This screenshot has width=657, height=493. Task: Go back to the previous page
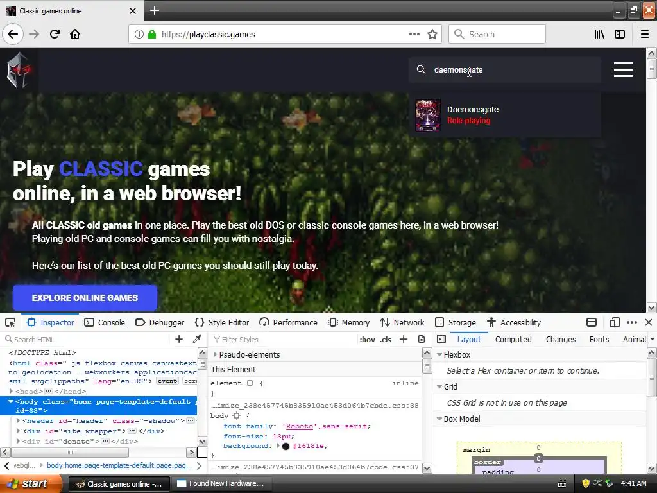pos(13,34)
